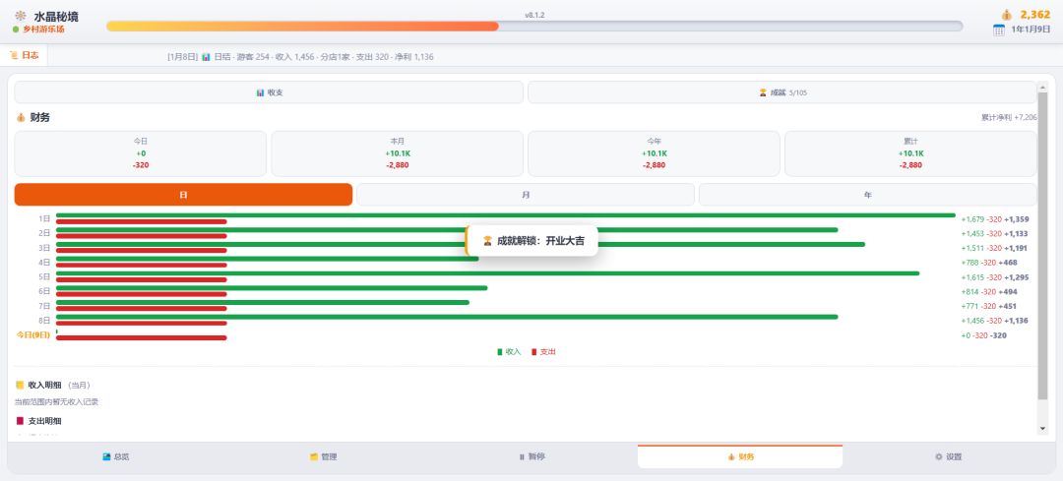
Task: Click the red 支出 legend swatch
Action: click(534, 351)
